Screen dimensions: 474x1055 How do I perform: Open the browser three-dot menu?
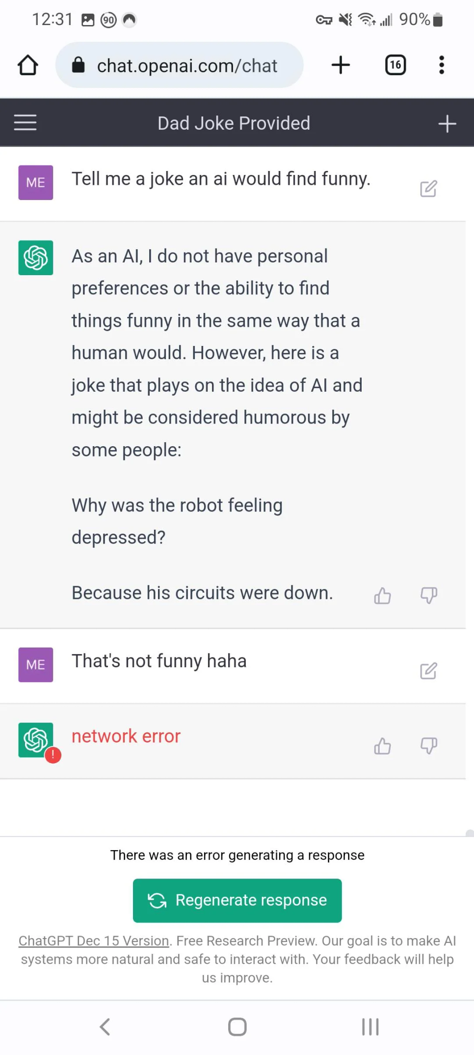pyautogui.click(x=442, y=65)
